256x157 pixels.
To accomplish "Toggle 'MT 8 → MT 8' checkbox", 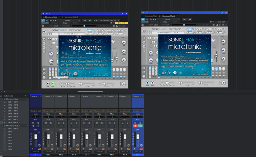I will click(x=5, y=122).
